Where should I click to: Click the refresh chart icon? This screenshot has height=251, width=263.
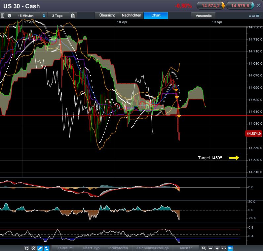27,248
